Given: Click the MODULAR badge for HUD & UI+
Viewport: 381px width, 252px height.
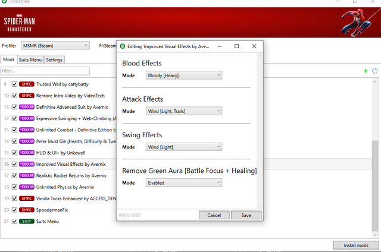Looking at the screenshot, I should (x=26, y=153).
